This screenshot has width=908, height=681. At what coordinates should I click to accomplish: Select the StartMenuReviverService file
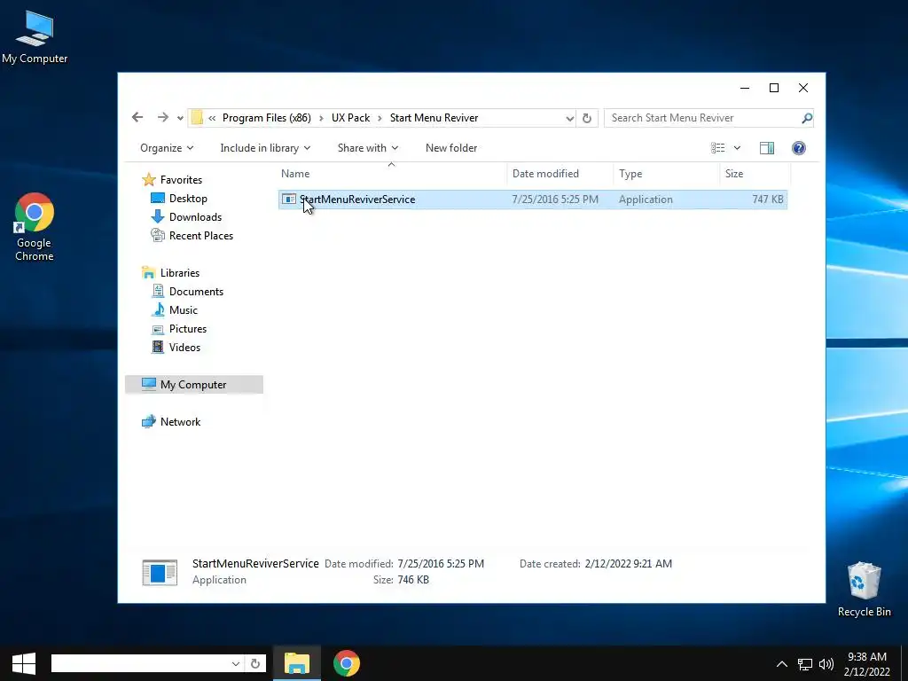tap(532, 200)
